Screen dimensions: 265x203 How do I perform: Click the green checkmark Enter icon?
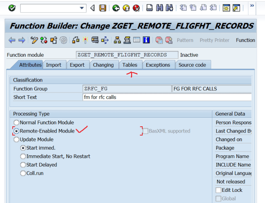point(12,8)
